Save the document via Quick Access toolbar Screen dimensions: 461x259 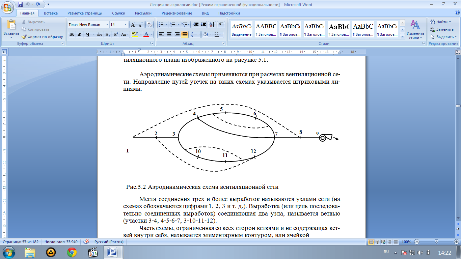pos(20,4)
